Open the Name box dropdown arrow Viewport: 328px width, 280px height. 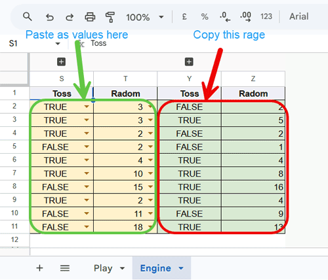tap(58, 44)
